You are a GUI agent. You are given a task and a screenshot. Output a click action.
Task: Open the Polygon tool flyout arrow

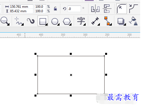click(70, 24)
